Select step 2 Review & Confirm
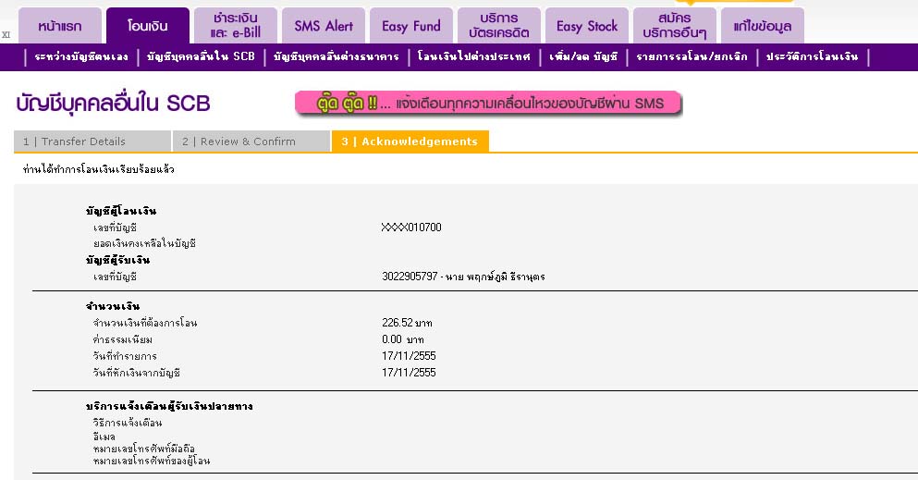The image size is (918, 480). tap(251, 142)
